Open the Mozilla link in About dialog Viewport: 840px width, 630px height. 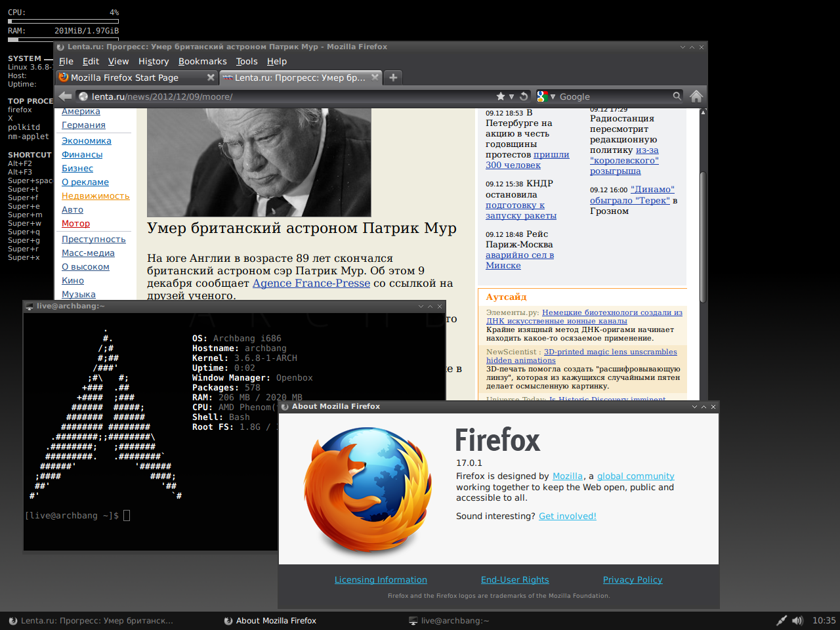tap(568, 476)
